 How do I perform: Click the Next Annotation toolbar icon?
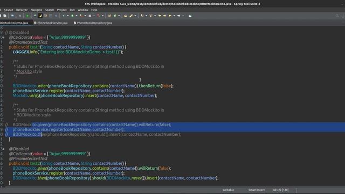point(142,16)
